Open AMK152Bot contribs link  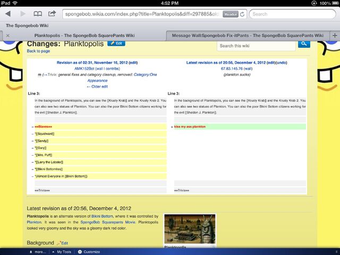pyautogui.click(x=112, y=69)
